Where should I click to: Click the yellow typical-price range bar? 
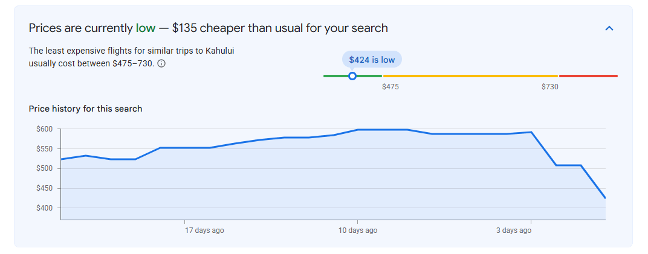click(x=470, y=76)
